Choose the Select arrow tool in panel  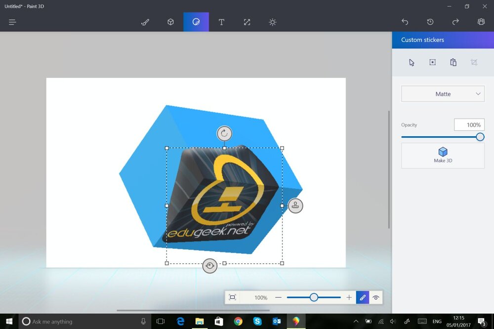tap(412, 62)
